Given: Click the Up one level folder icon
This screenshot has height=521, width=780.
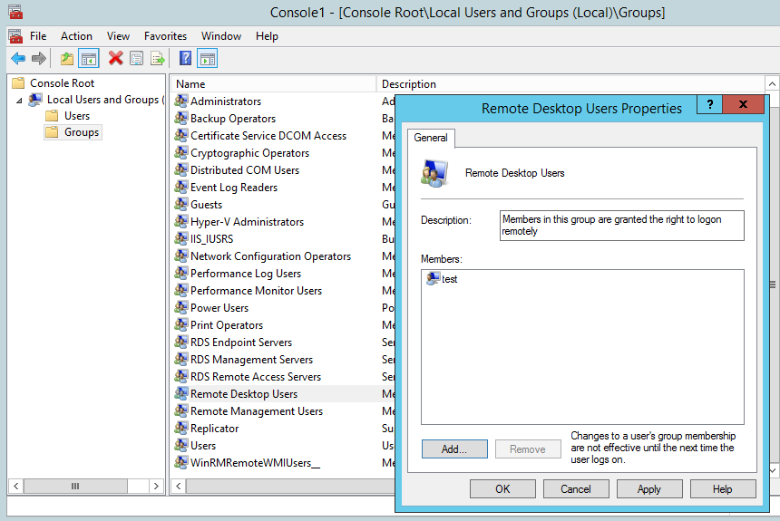Looking at the screenshot, I should (66, 59).
